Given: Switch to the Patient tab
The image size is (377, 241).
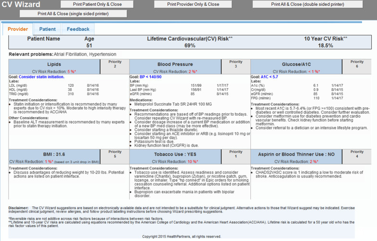Looking at the screenshot, I should tap(47, 29).
